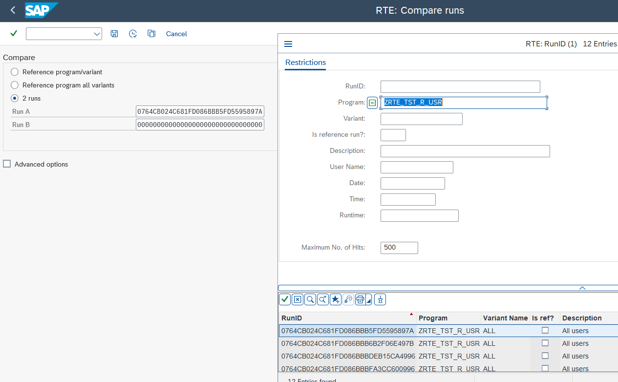The width and height of the screenshot is (618, 382).
Task: Collapse the Restrictions area using the chevron
Action: 582,288
